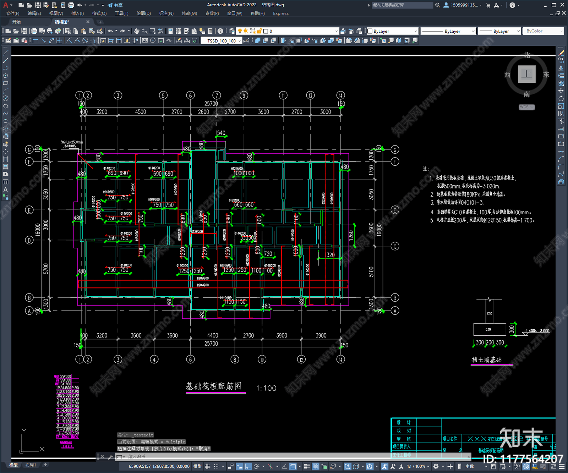Open the layer 0 dropdown list
Viewport: 568px width, 473px height.
pos(301,31)
